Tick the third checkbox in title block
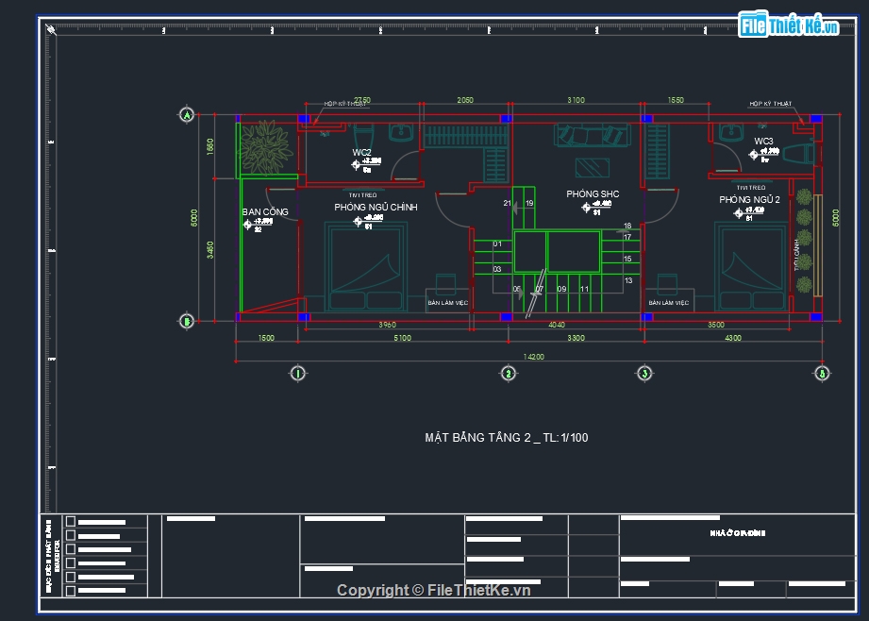Image resolution: width=869 pixels, height=621 pixels. tap(70, 549)
